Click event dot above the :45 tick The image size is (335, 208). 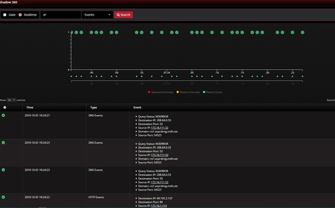point(91,32)
